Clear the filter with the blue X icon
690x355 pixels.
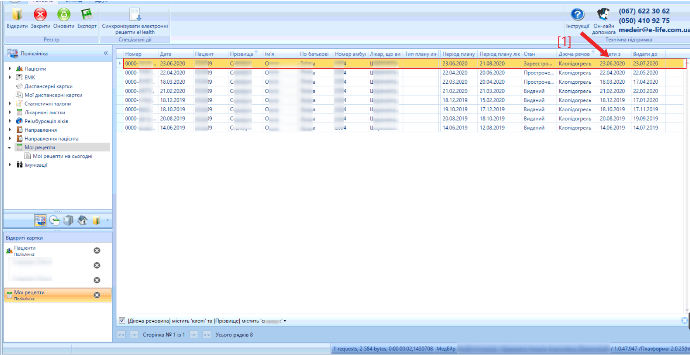tap(685, 321)
